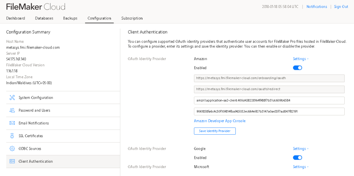The height and width of the screenshot is (176, 354).
Task: Expand the Amazon Settings dropdown
Action: 301,59
